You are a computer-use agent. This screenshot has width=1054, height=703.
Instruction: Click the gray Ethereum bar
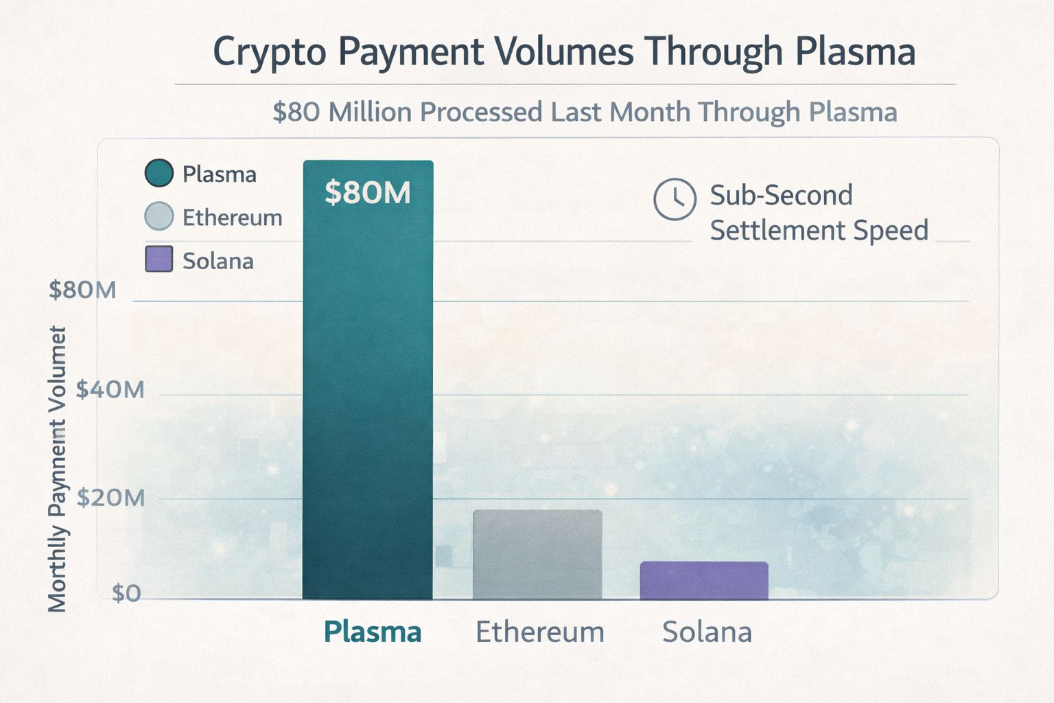click(x=537, y=555)
